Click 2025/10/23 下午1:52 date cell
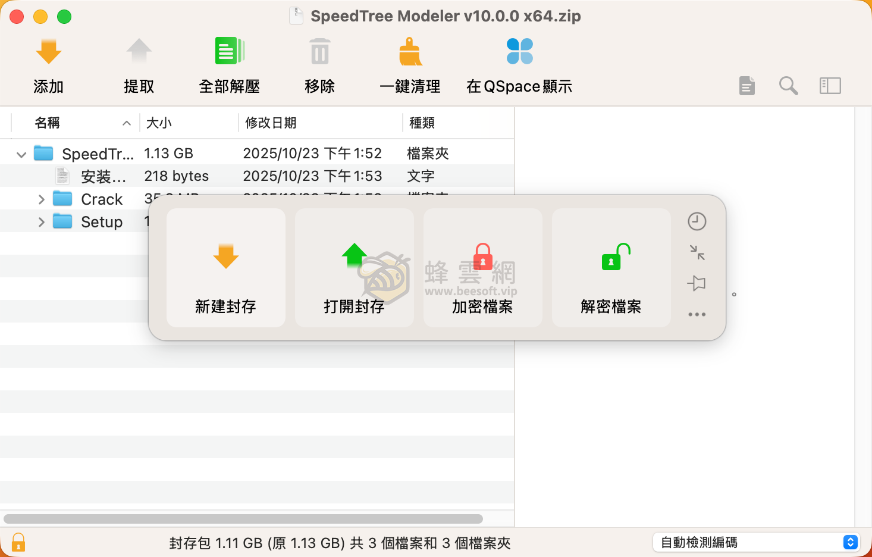The width and height of the screenshot is (872, 557). 312,154
